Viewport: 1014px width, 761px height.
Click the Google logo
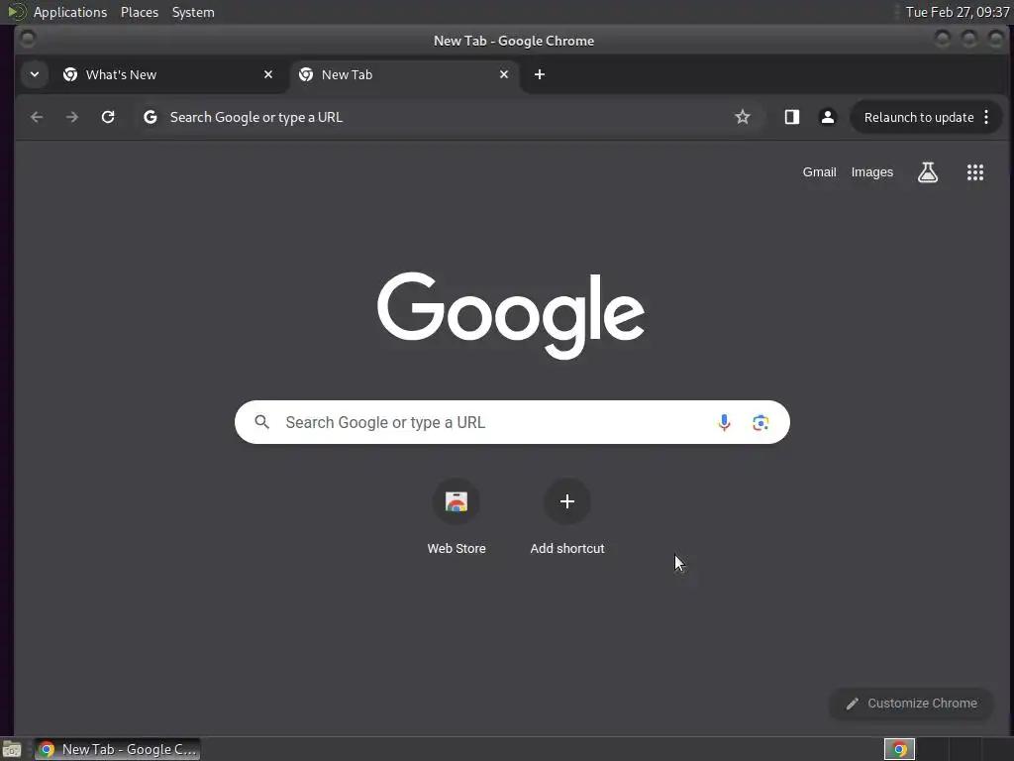click(511, 315)
